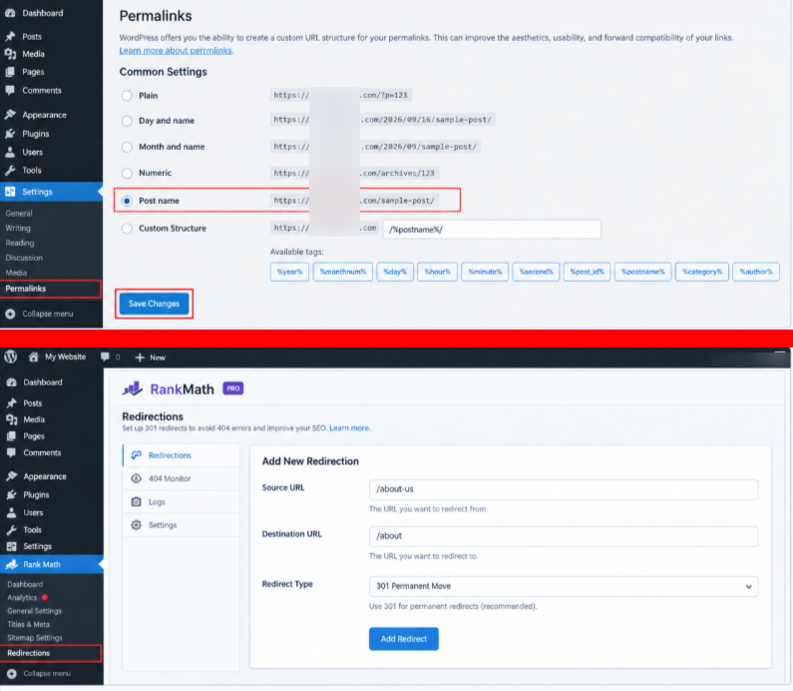
Task: Click Posts pin icon in lower sidebar
Action: 11,403
